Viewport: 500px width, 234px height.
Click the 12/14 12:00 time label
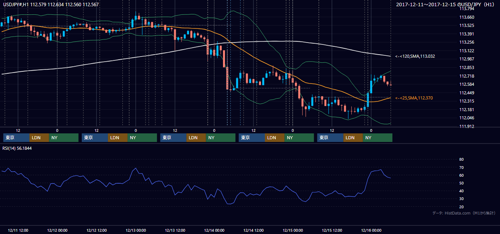click(254, 230)
